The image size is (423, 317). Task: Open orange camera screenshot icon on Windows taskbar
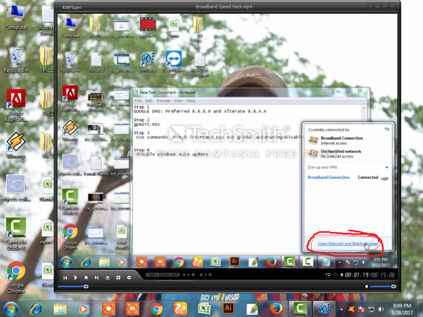(x=133, y=309)
